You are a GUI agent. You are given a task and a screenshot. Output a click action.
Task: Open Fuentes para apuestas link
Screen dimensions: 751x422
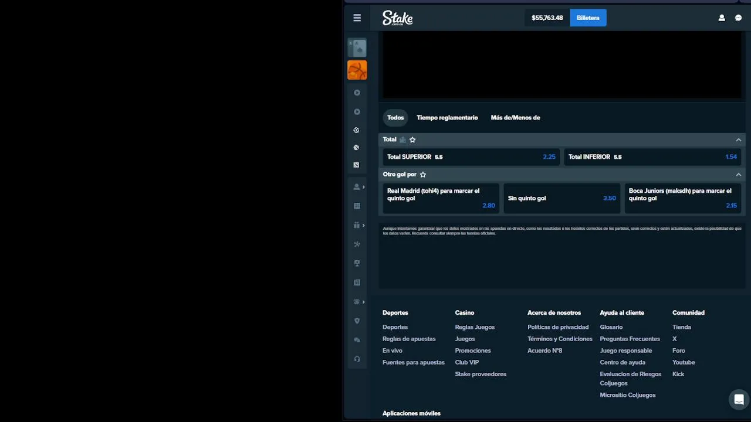pyautogui.click(x=414, y=362)
